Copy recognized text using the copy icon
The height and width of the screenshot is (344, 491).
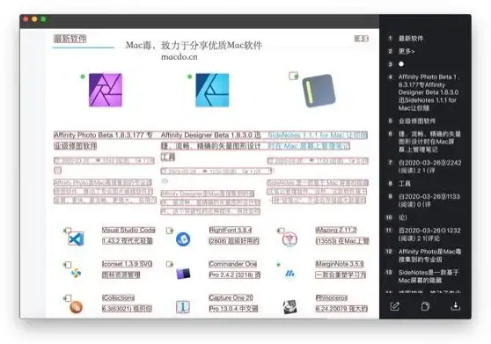pyautogui.click(x=425, y=306)
